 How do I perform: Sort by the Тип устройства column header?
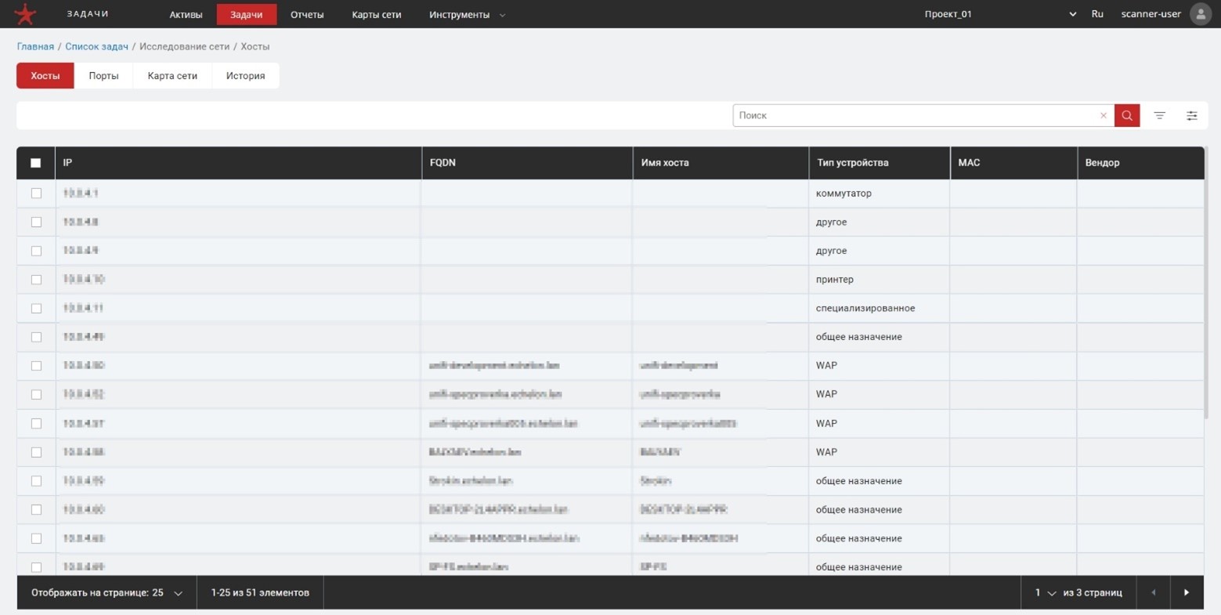[x=880, y=163]
